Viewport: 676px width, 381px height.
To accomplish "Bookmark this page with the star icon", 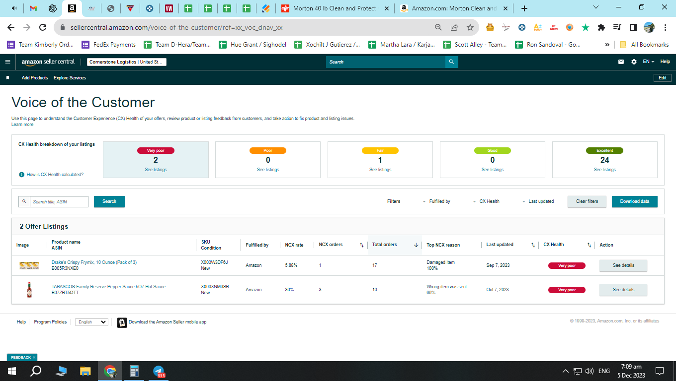I will [470, 27].
